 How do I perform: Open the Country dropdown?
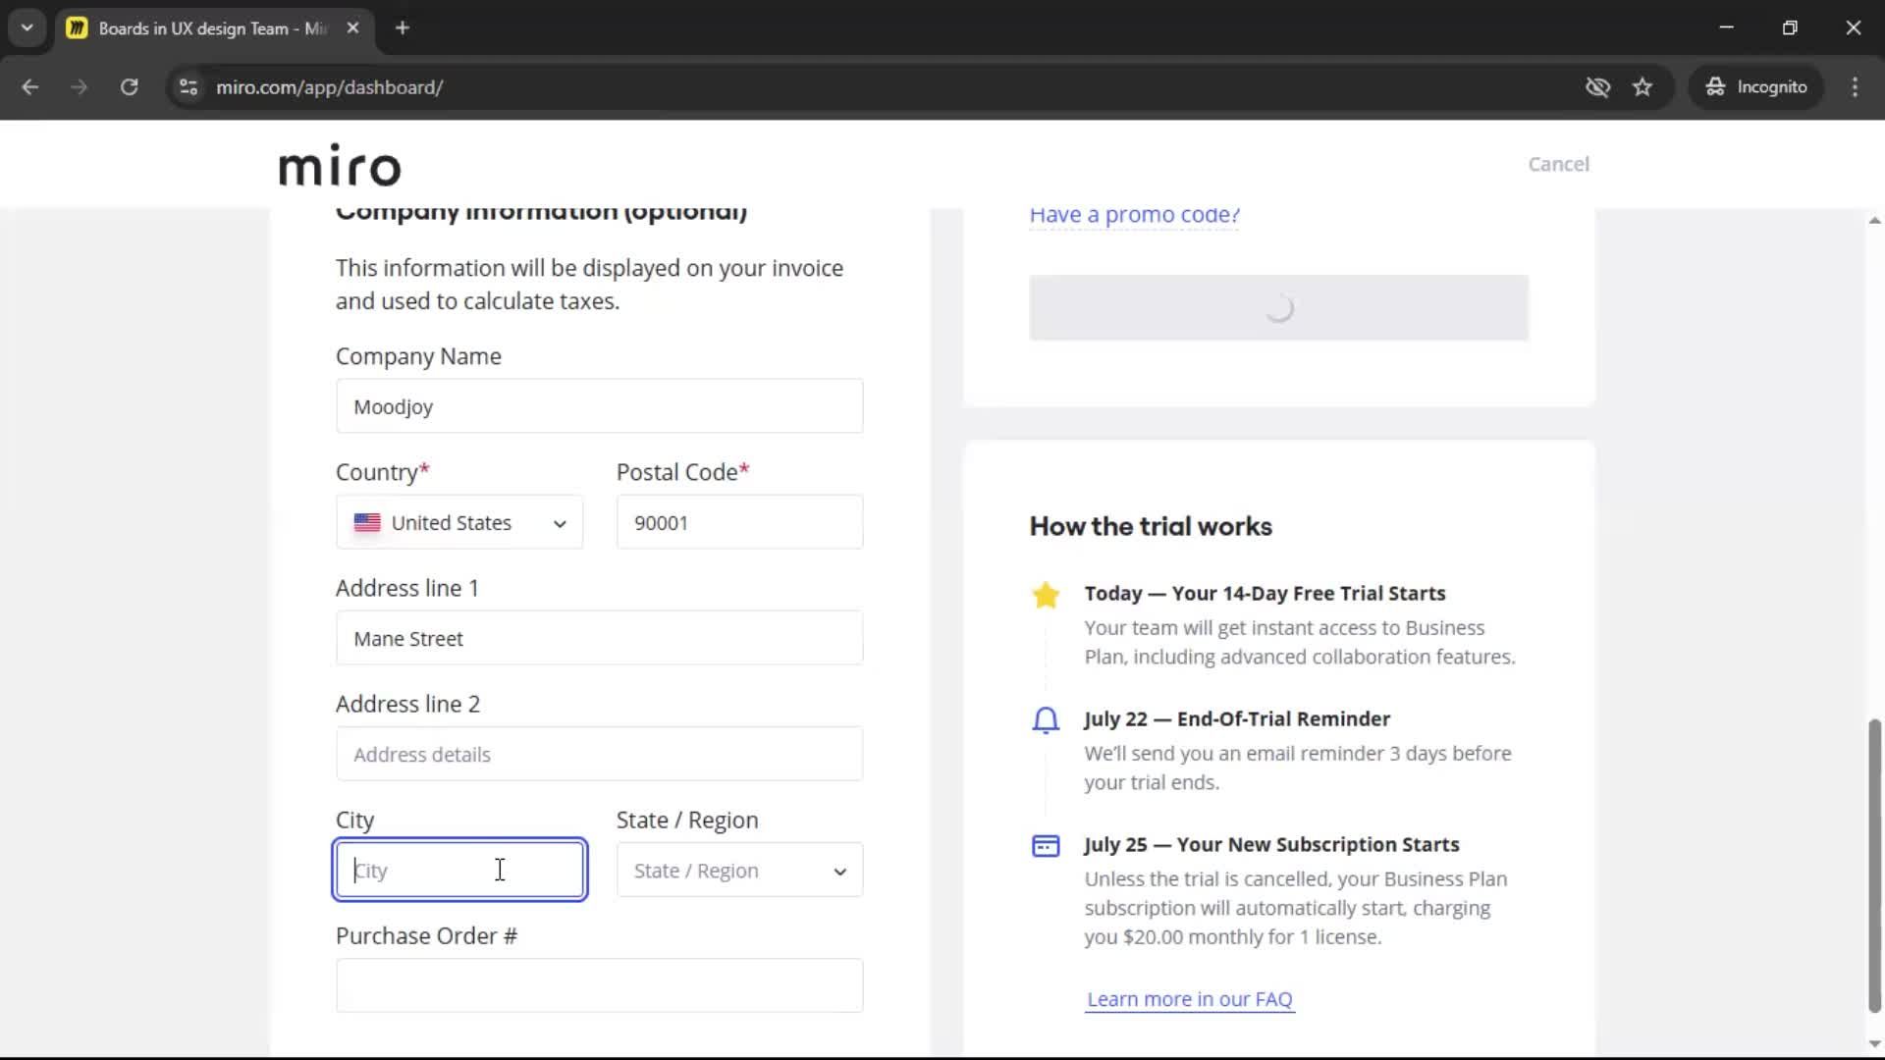point(459,522)
